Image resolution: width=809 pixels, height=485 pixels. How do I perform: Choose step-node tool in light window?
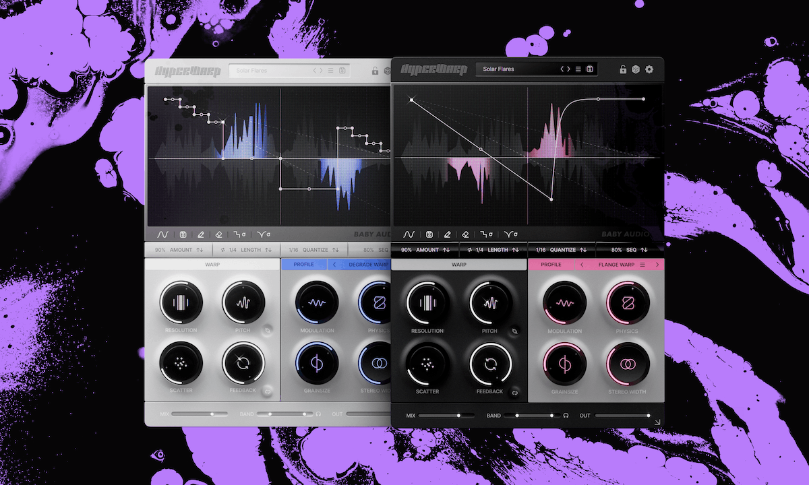[238, 234]
